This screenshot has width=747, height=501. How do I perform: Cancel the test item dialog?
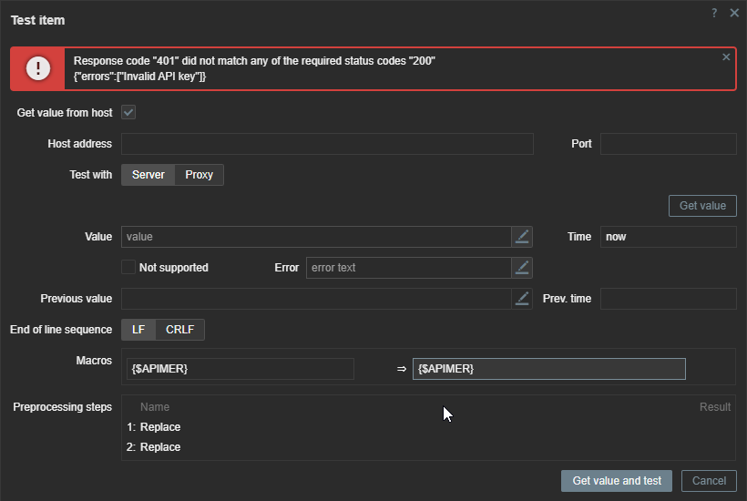[709, 481]
